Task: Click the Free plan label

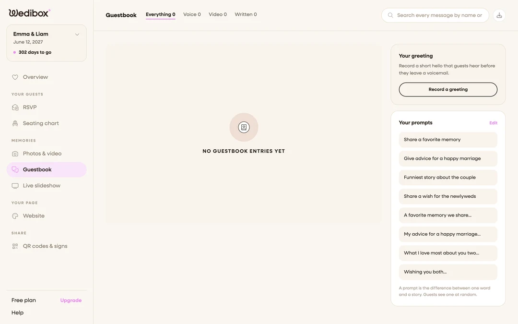Action: click(x=24, y=300)
